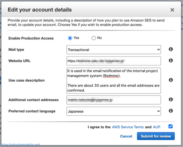The width and height of the screenshot is (183, 147).
Task: Select the No radio button
Action: tap(94, 38)
